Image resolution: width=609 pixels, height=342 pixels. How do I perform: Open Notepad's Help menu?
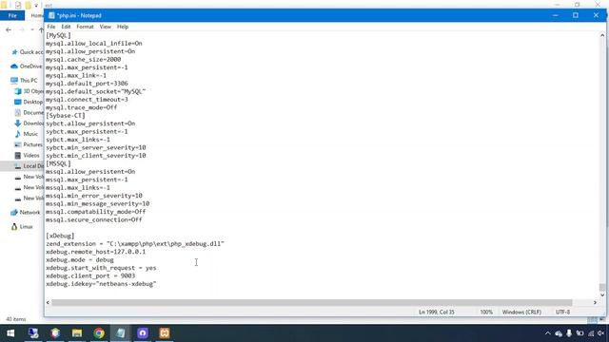[123, 27]
